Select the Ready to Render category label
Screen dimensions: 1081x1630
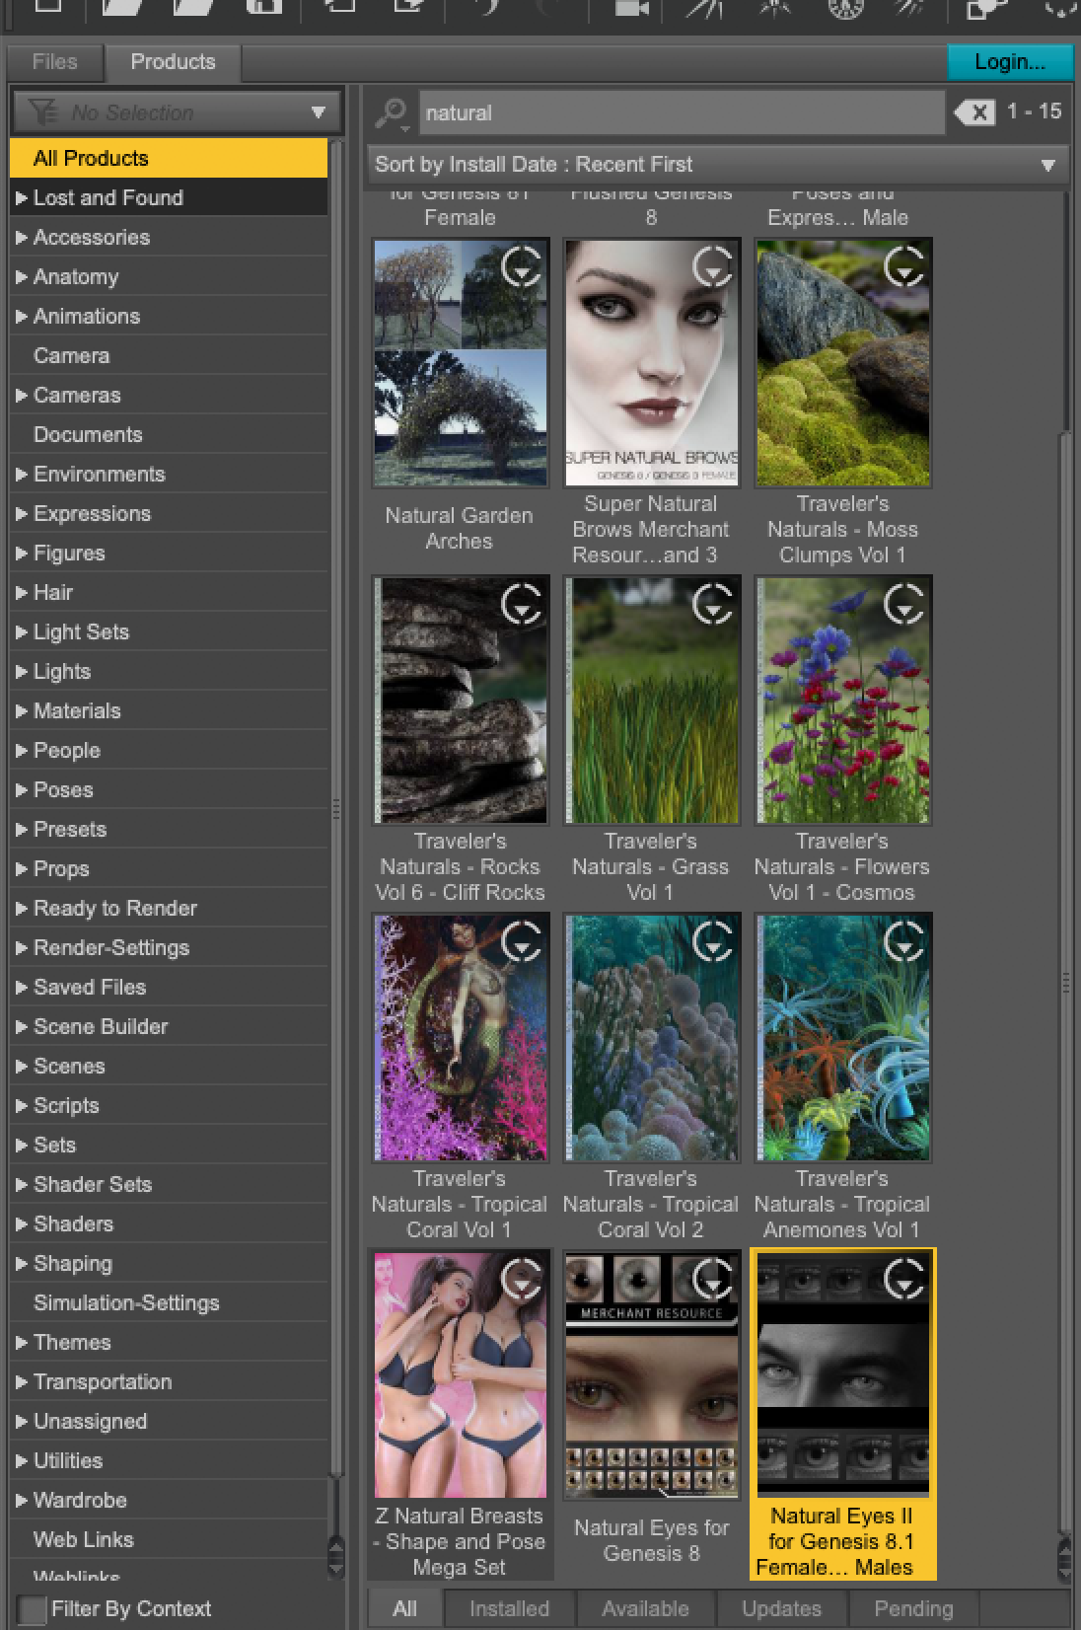click(x=115, y=908)
